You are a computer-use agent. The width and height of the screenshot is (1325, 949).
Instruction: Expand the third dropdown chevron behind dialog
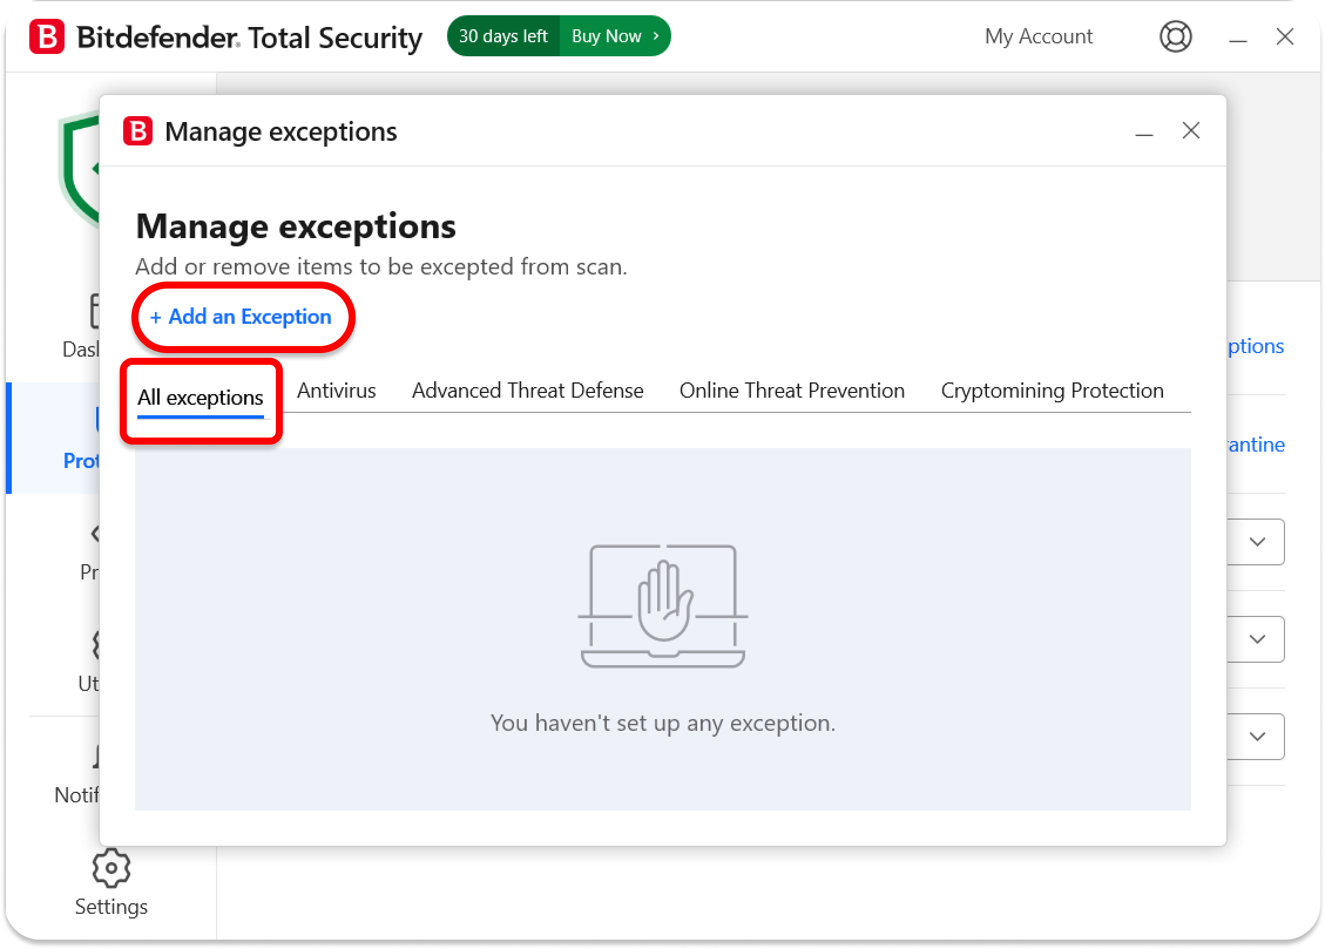pos(1257,737)
